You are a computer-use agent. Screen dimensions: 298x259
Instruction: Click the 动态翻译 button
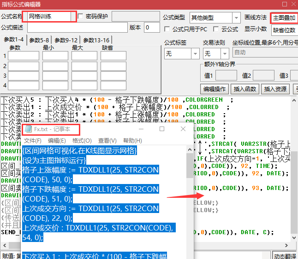[x=285, y=256]
